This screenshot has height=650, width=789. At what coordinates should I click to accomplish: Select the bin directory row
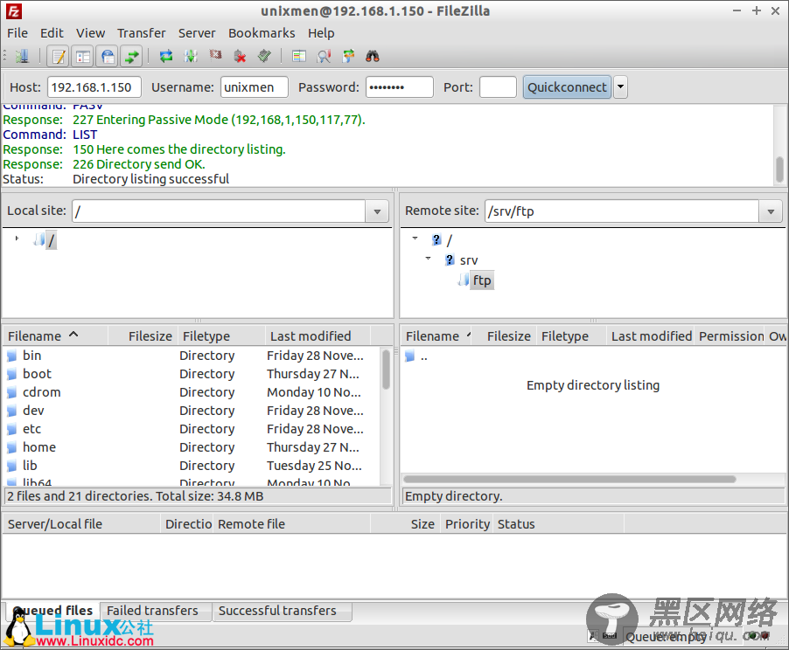[x=192, y=356]
